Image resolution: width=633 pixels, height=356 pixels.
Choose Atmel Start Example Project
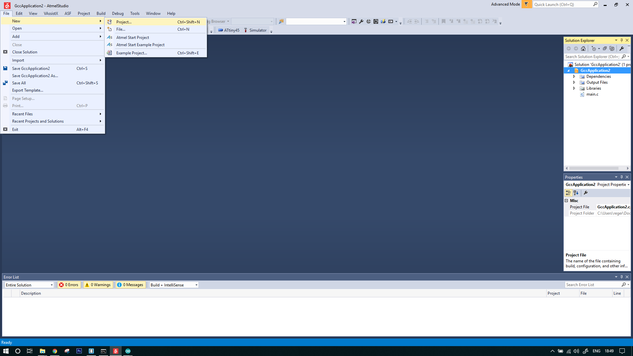156,45
